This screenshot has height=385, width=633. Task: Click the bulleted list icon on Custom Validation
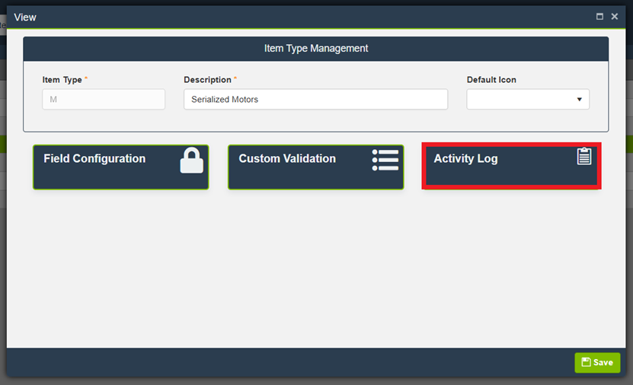tap(385, 160)
